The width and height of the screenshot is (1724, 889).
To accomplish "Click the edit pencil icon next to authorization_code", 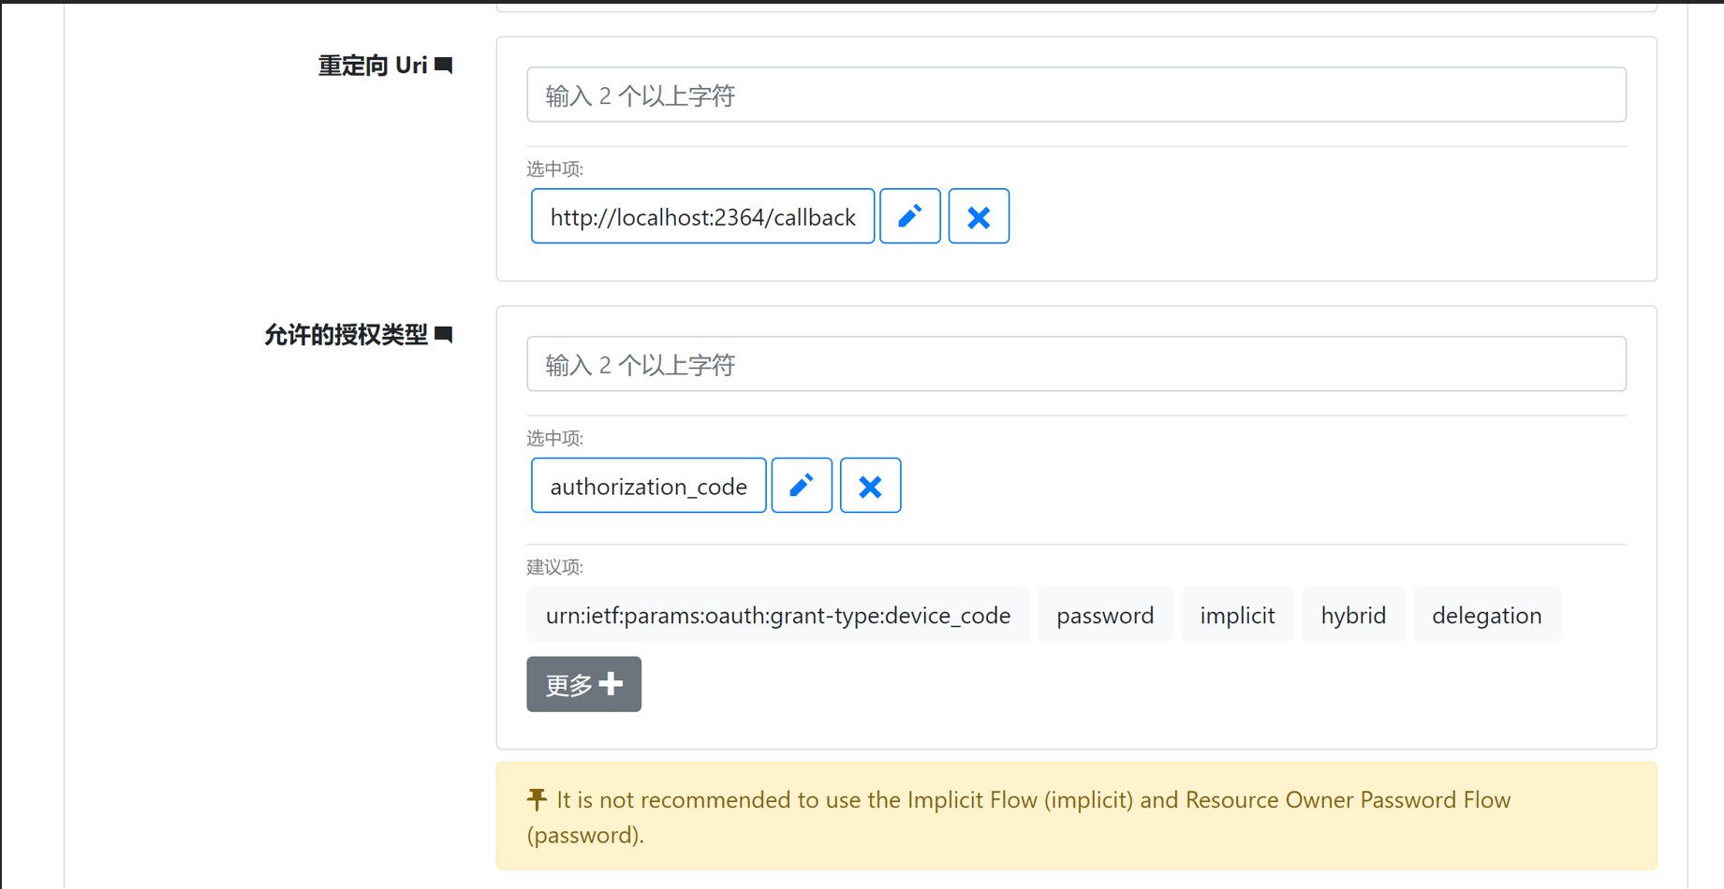I will pyautogui.click(x=801, y=485).
